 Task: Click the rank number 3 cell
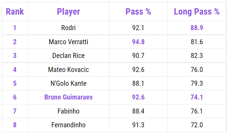pos(15,56)
